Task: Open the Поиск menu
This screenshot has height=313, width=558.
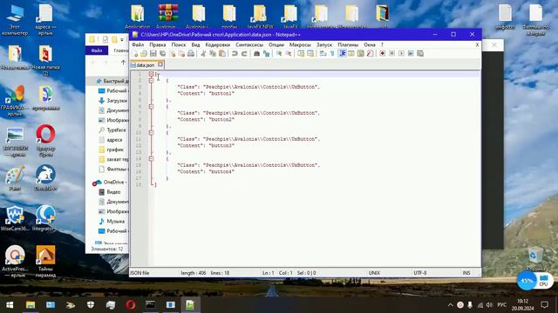Action: 178,44
